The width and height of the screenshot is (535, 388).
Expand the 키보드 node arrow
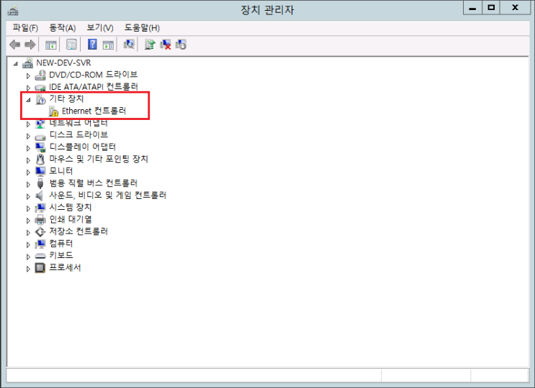28,257
